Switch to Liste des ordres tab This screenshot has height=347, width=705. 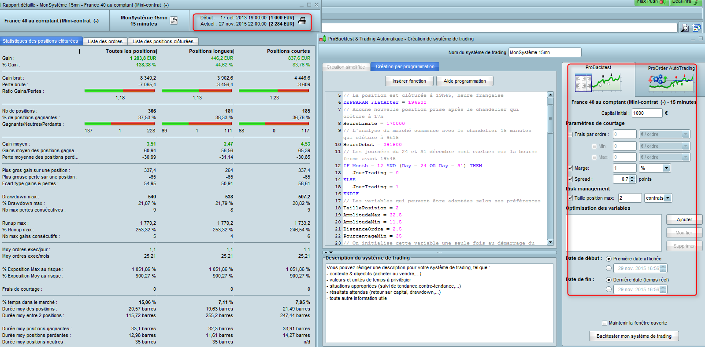point(105,41)
